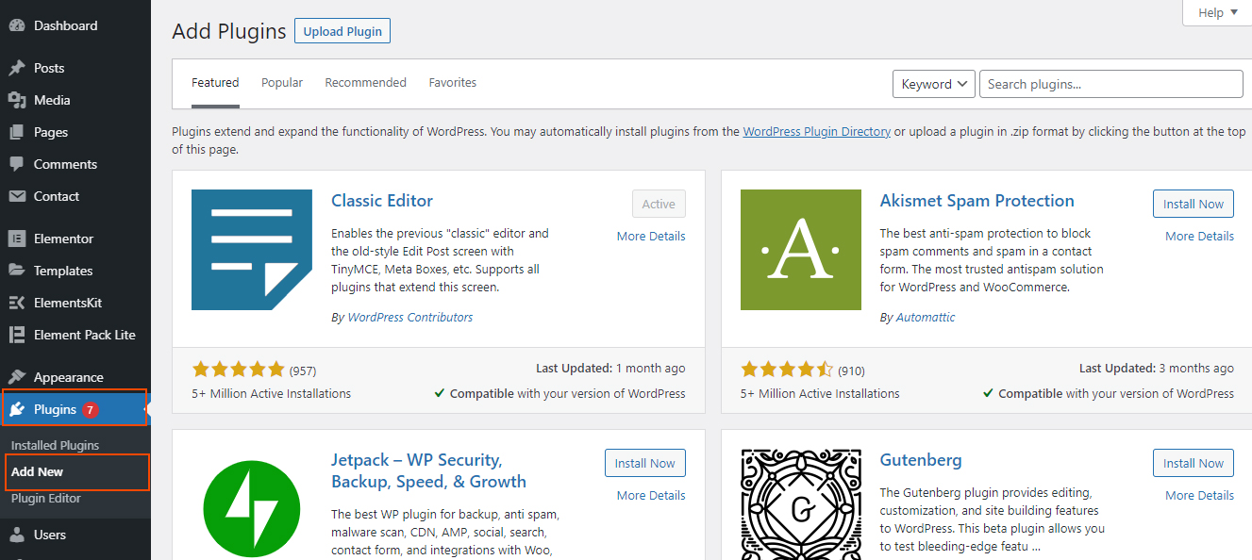Image resolution: width=1252 pixels, height=560 pixels.
Task: Click the Akismet Spam Protection title link
Action: [x=977, y=201]
